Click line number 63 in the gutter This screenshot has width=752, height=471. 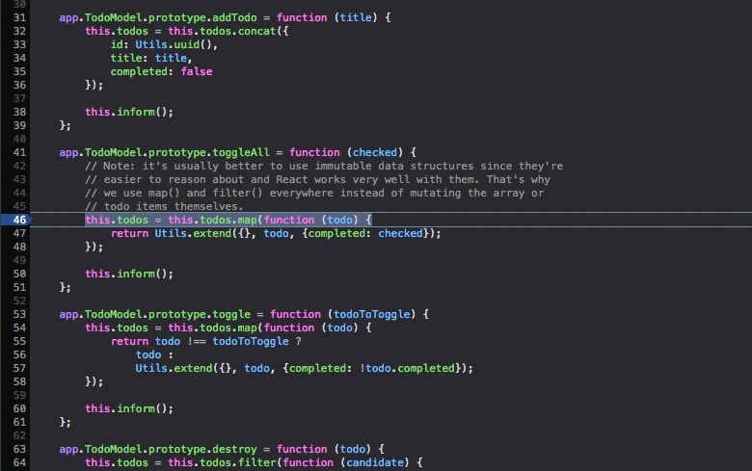[x=19, y=449]
